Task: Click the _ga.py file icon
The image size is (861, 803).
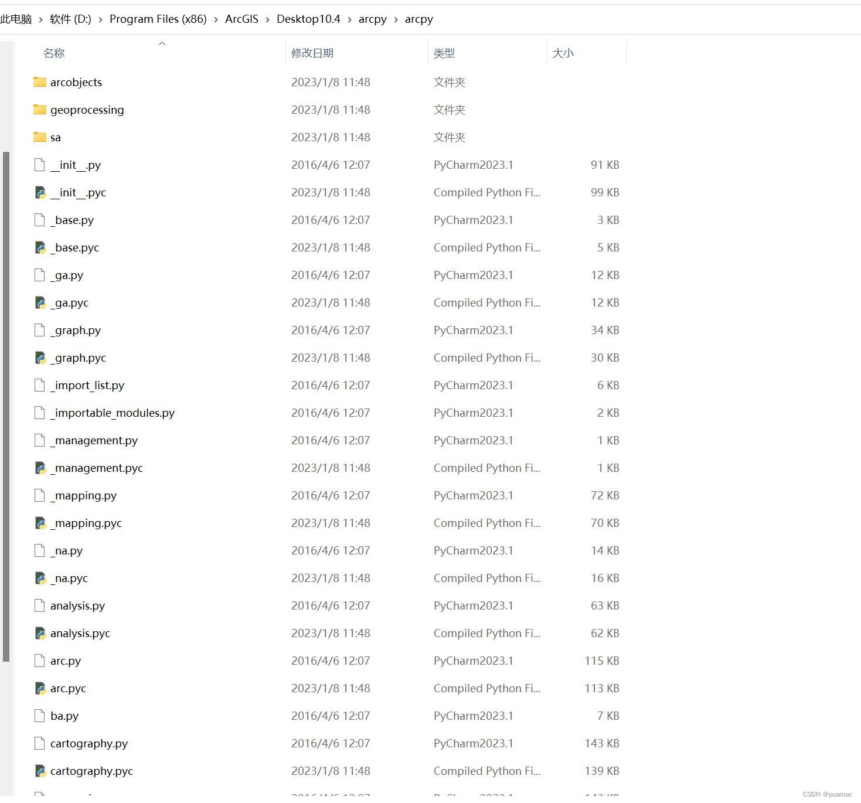Action: 40,275
